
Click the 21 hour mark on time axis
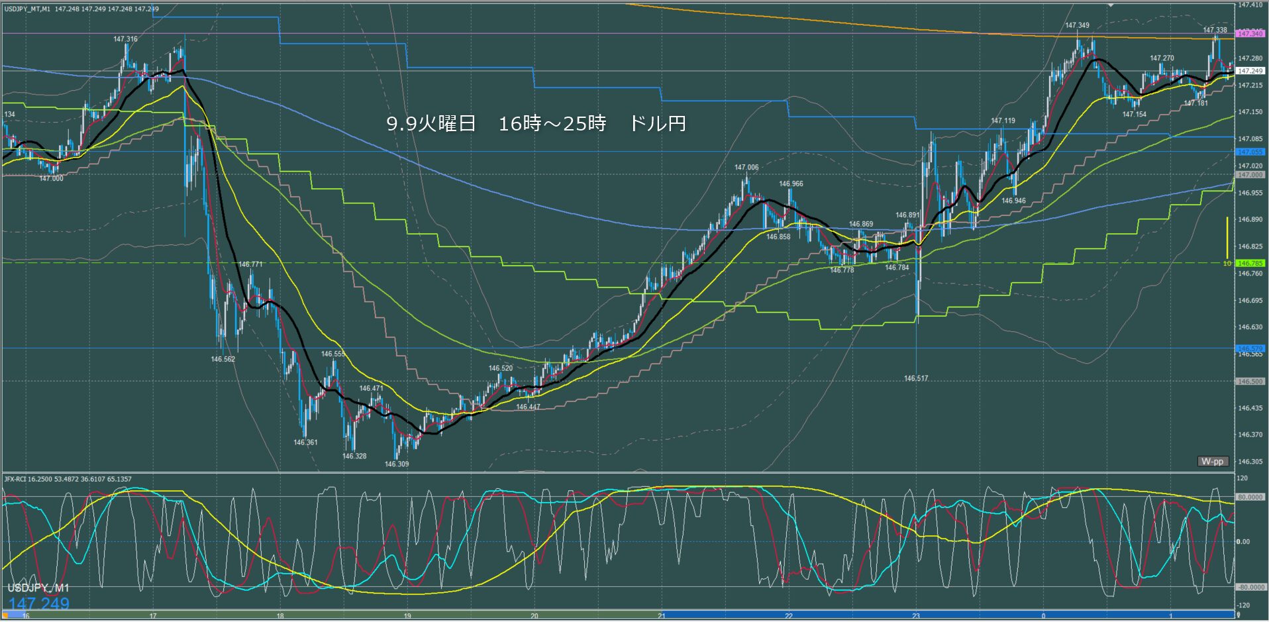[662, 616]
